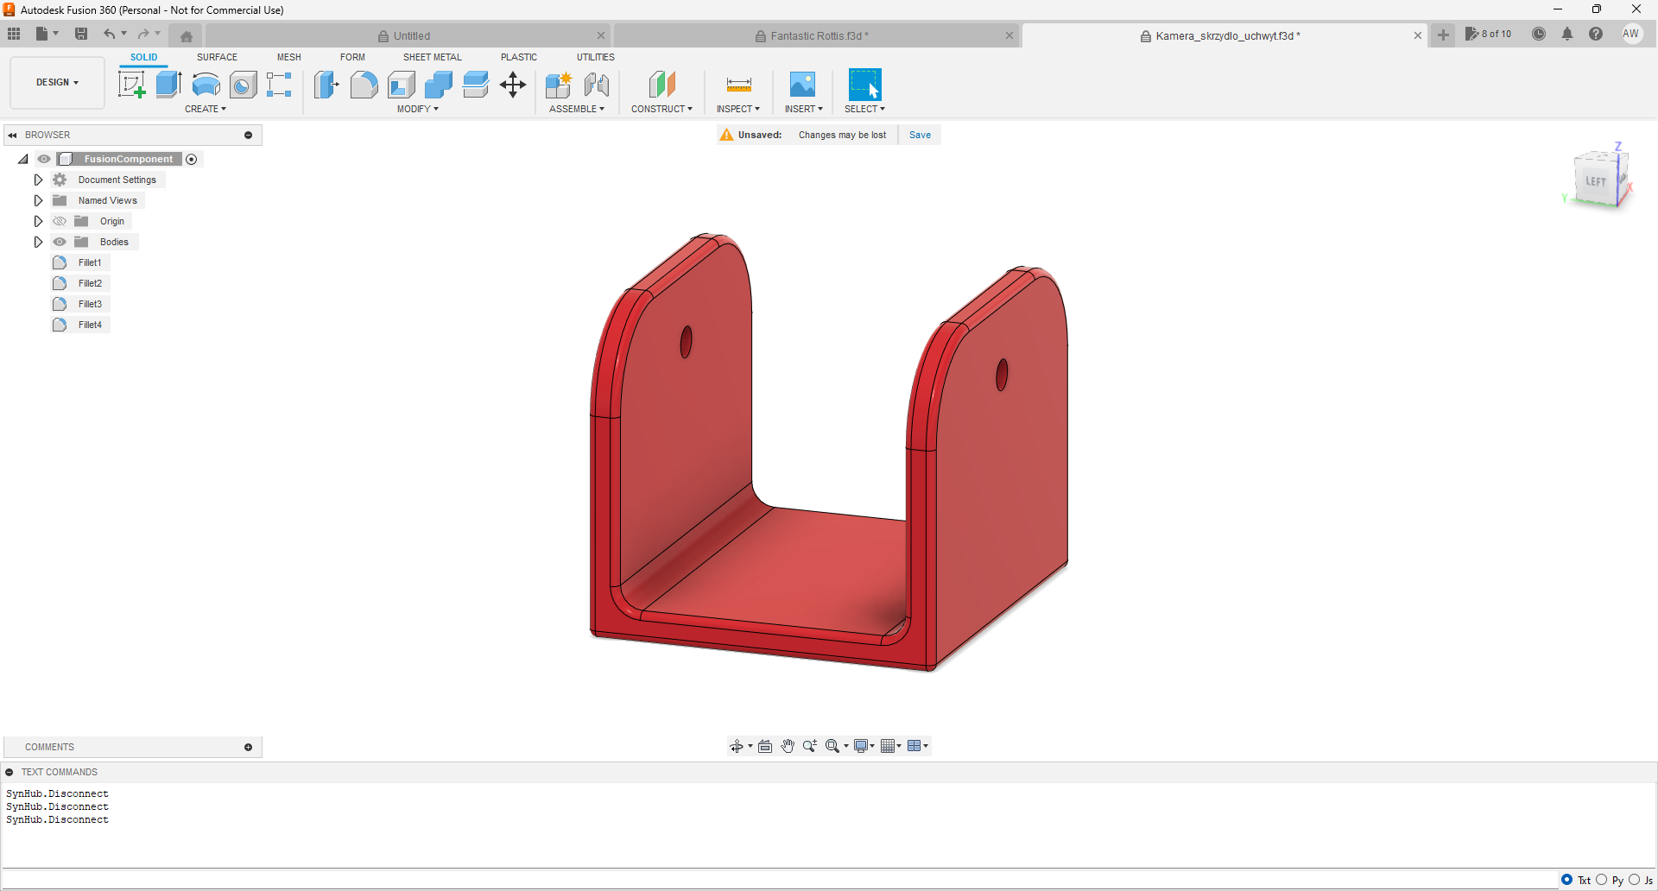Screen dimensions: 1658x891
Task: Toggle visibility of FusionComponent
Action: coord(44,159)
